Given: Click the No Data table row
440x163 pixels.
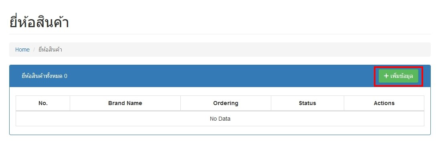Looking at the screenshot, I should 220,119.
